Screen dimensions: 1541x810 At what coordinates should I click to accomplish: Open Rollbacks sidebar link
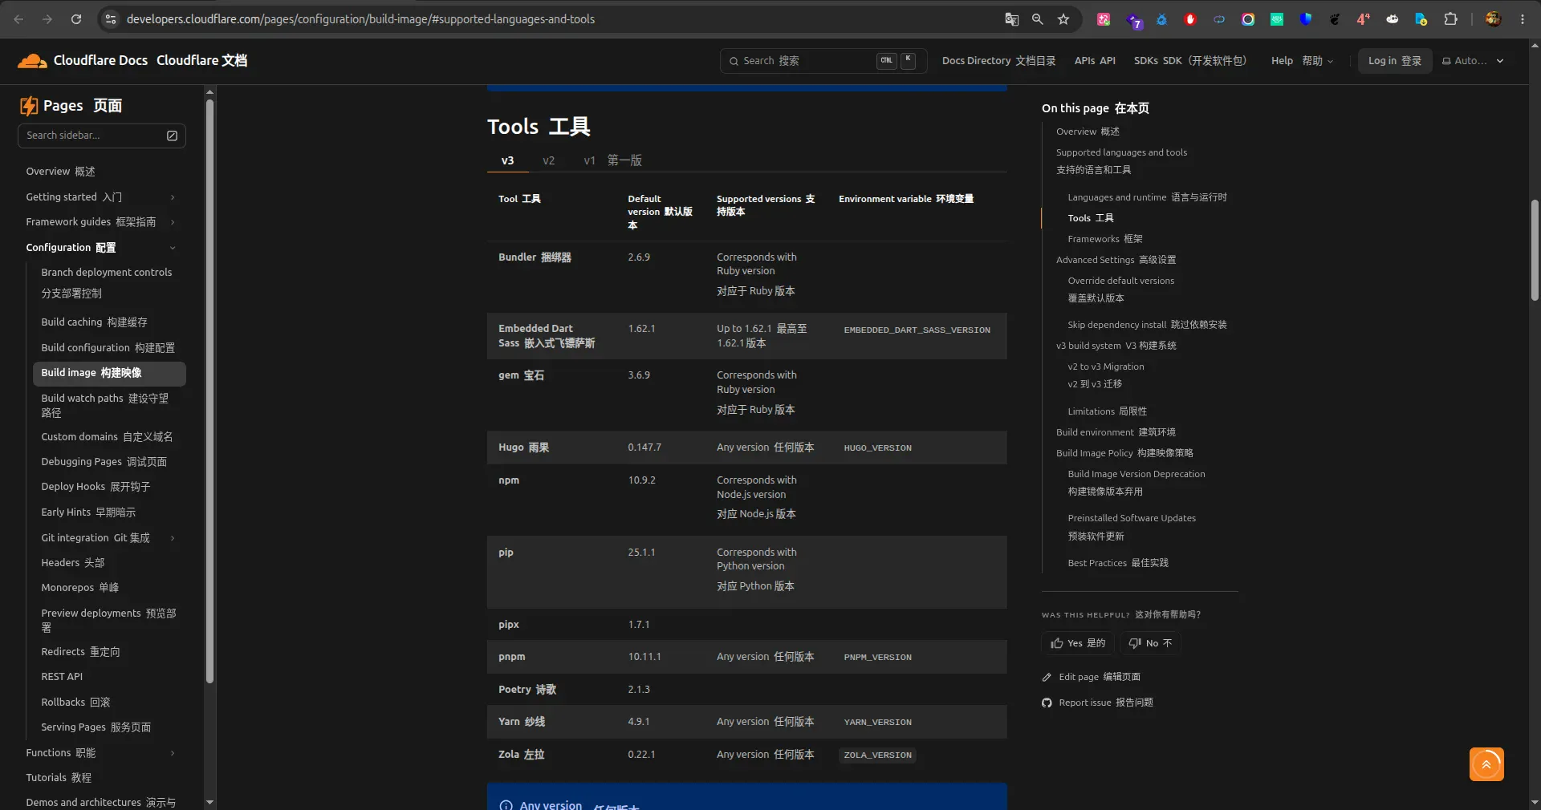coord(75,703)
